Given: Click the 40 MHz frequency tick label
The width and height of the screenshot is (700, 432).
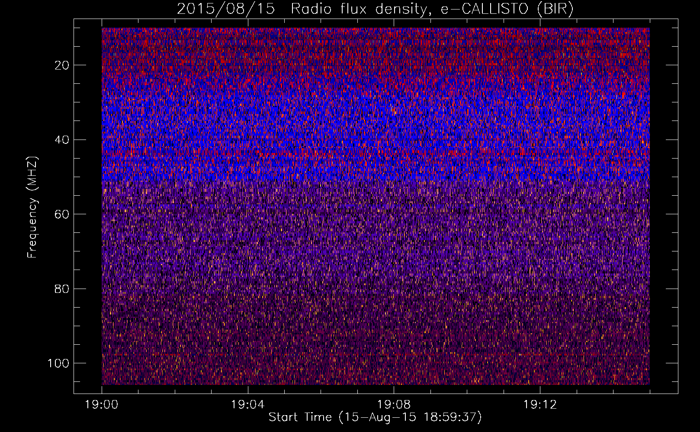Looking at the screenshot, I should tap(62, 140).
